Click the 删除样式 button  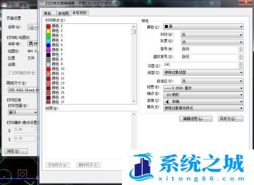pyautogui.click(x=88, y=165)
